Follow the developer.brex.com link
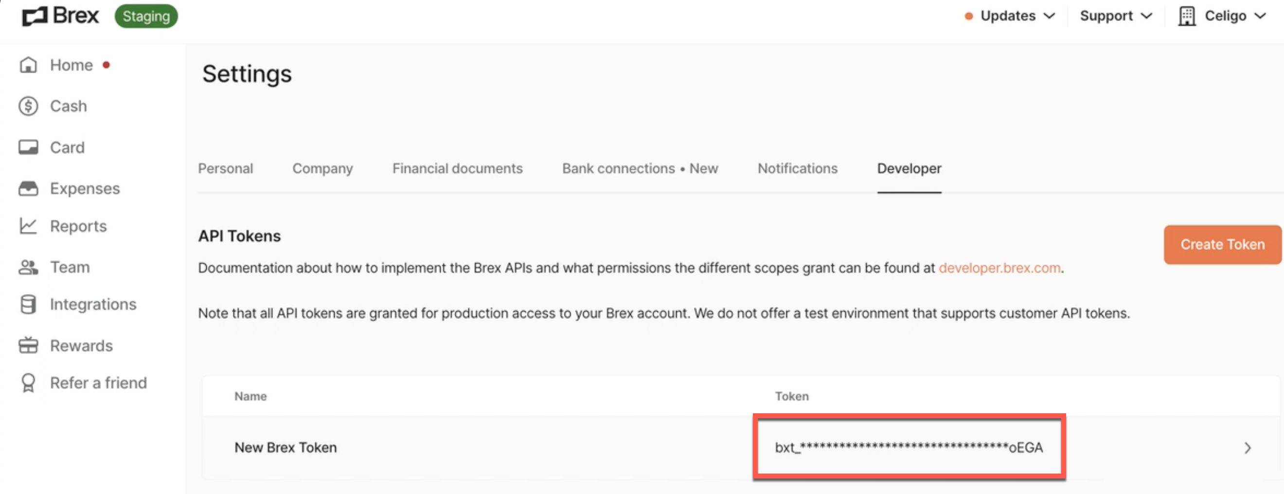 pos(999,268)
